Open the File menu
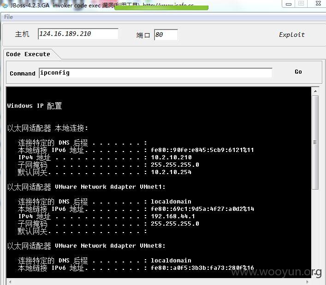Image resolution: width=326 pixels, height=285 pixels. (8, 17)
